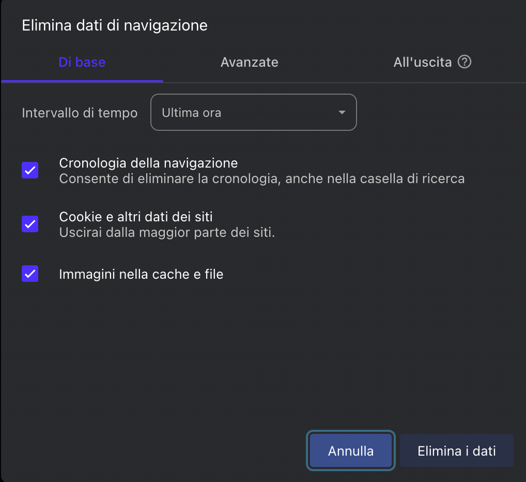Screen dimensions: 526x482
Task: Click the blue checkmark for Immagini nella cache e file
Action: [29, 274]
